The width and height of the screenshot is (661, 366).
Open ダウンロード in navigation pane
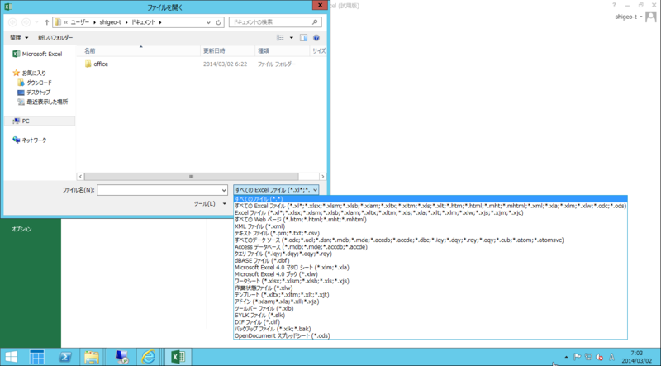(x=35, y=83)
